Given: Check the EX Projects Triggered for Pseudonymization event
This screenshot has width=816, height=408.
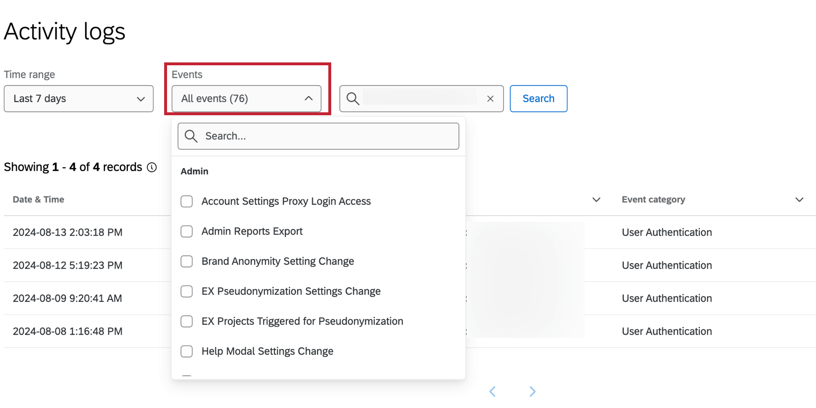Looking at the screenshot, I should (187, 321).
